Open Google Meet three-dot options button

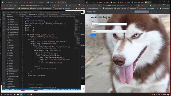[x=83, y=89]
